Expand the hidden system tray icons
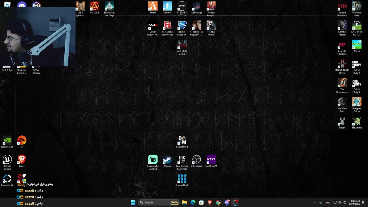 coord(314,202)
